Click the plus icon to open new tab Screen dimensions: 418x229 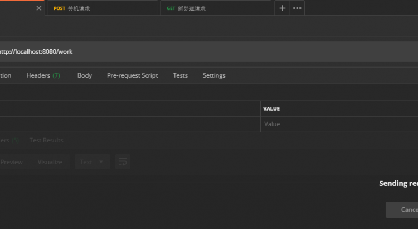(x=282, y=8)
